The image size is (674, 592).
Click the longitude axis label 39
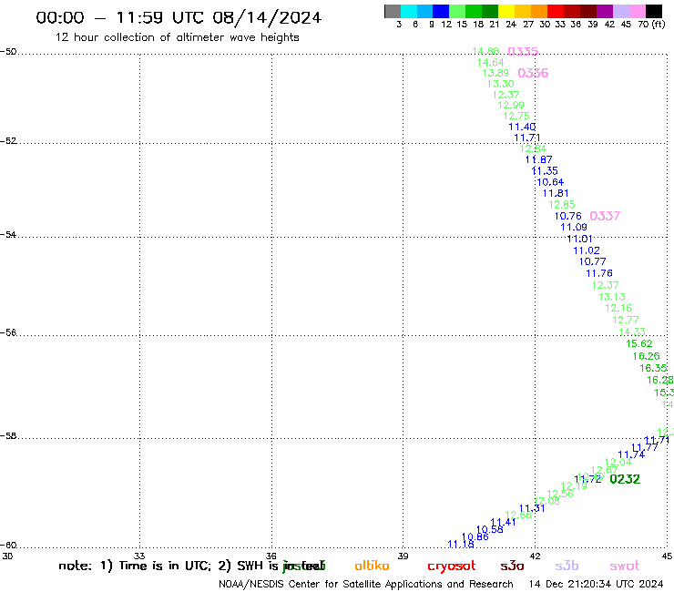coord(403,556)
